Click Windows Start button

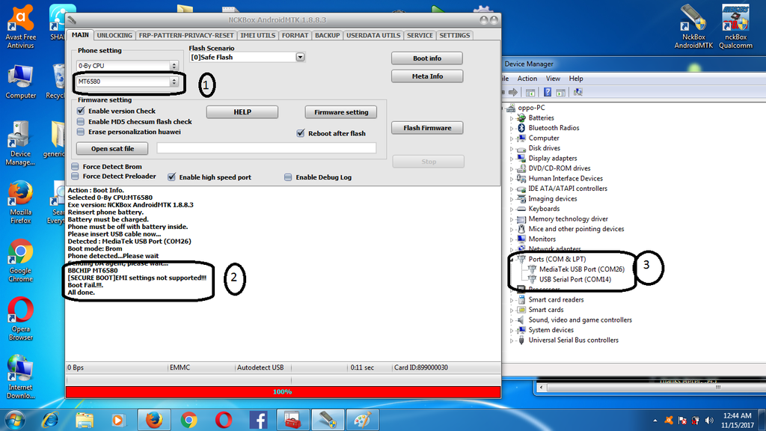15,419
